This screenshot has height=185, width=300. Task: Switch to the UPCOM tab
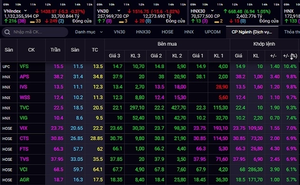[213, 32]
